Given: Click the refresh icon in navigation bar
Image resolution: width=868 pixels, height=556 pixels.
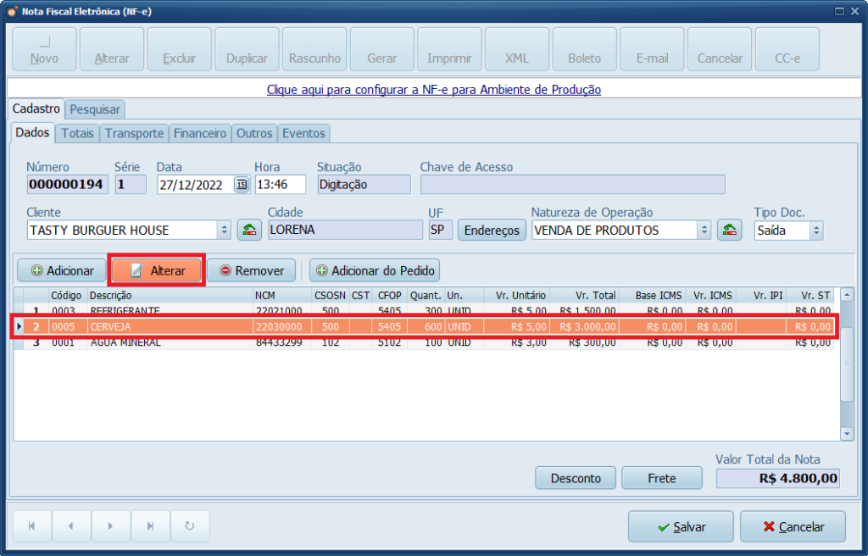Looking at the screenshot, I should click(190, 526).
